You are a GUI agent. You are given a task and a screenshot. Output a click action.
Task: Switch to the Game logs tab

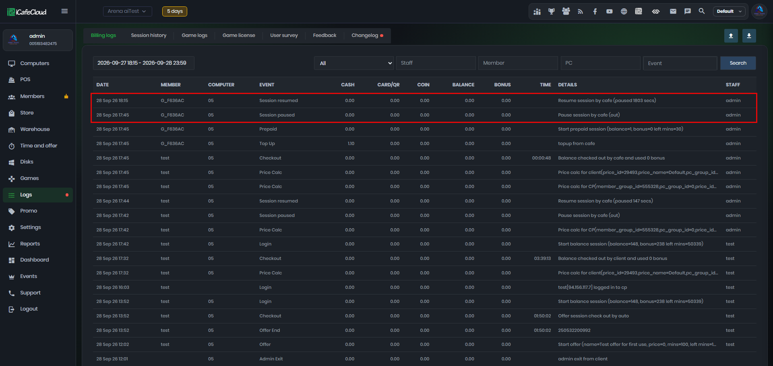[194, 35]
